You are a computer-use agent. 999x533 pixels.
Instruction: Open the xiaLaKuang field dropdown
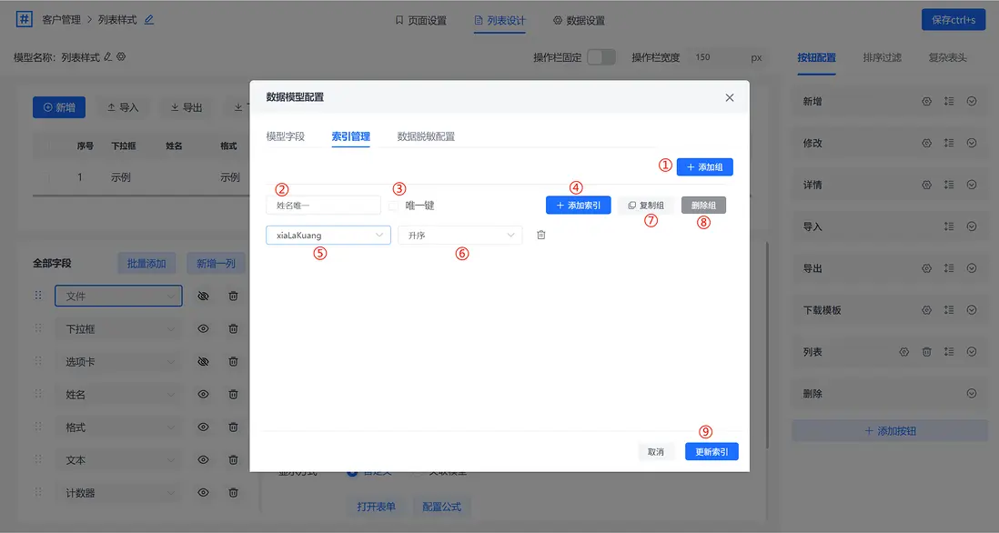point(328,235)
